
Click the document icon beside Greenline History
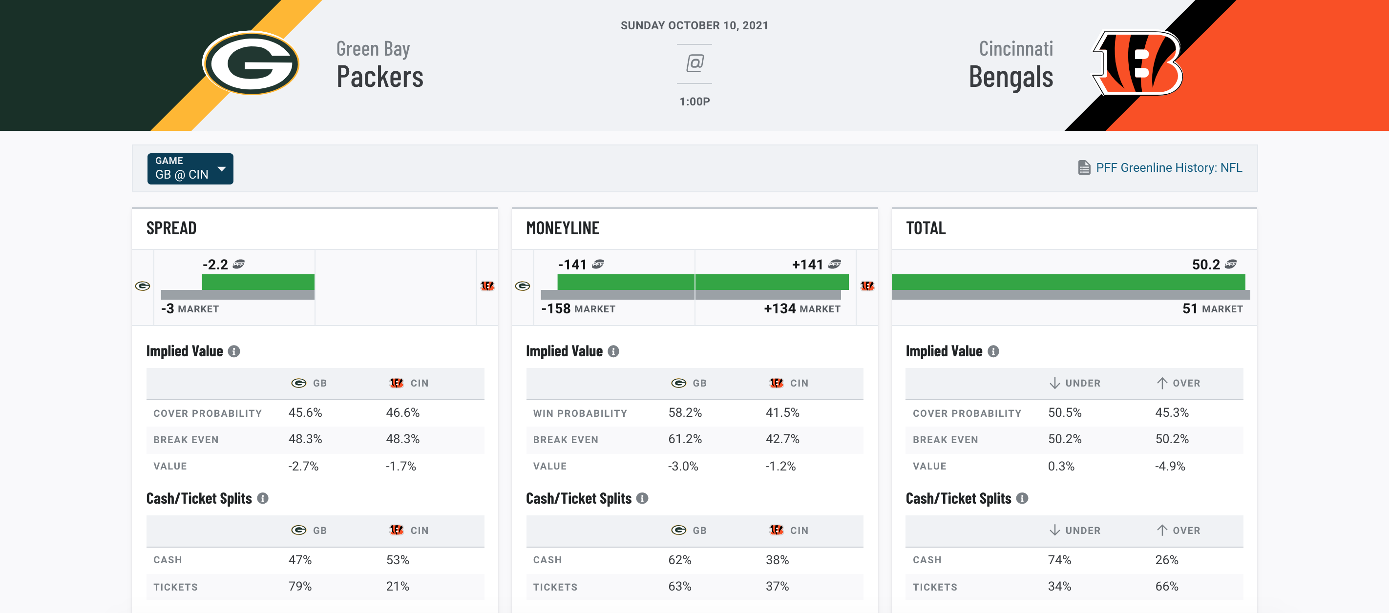click(1084, 167)
